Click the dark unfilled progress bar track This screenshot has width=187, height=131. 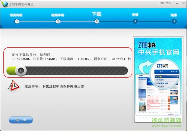click(77, 71)
